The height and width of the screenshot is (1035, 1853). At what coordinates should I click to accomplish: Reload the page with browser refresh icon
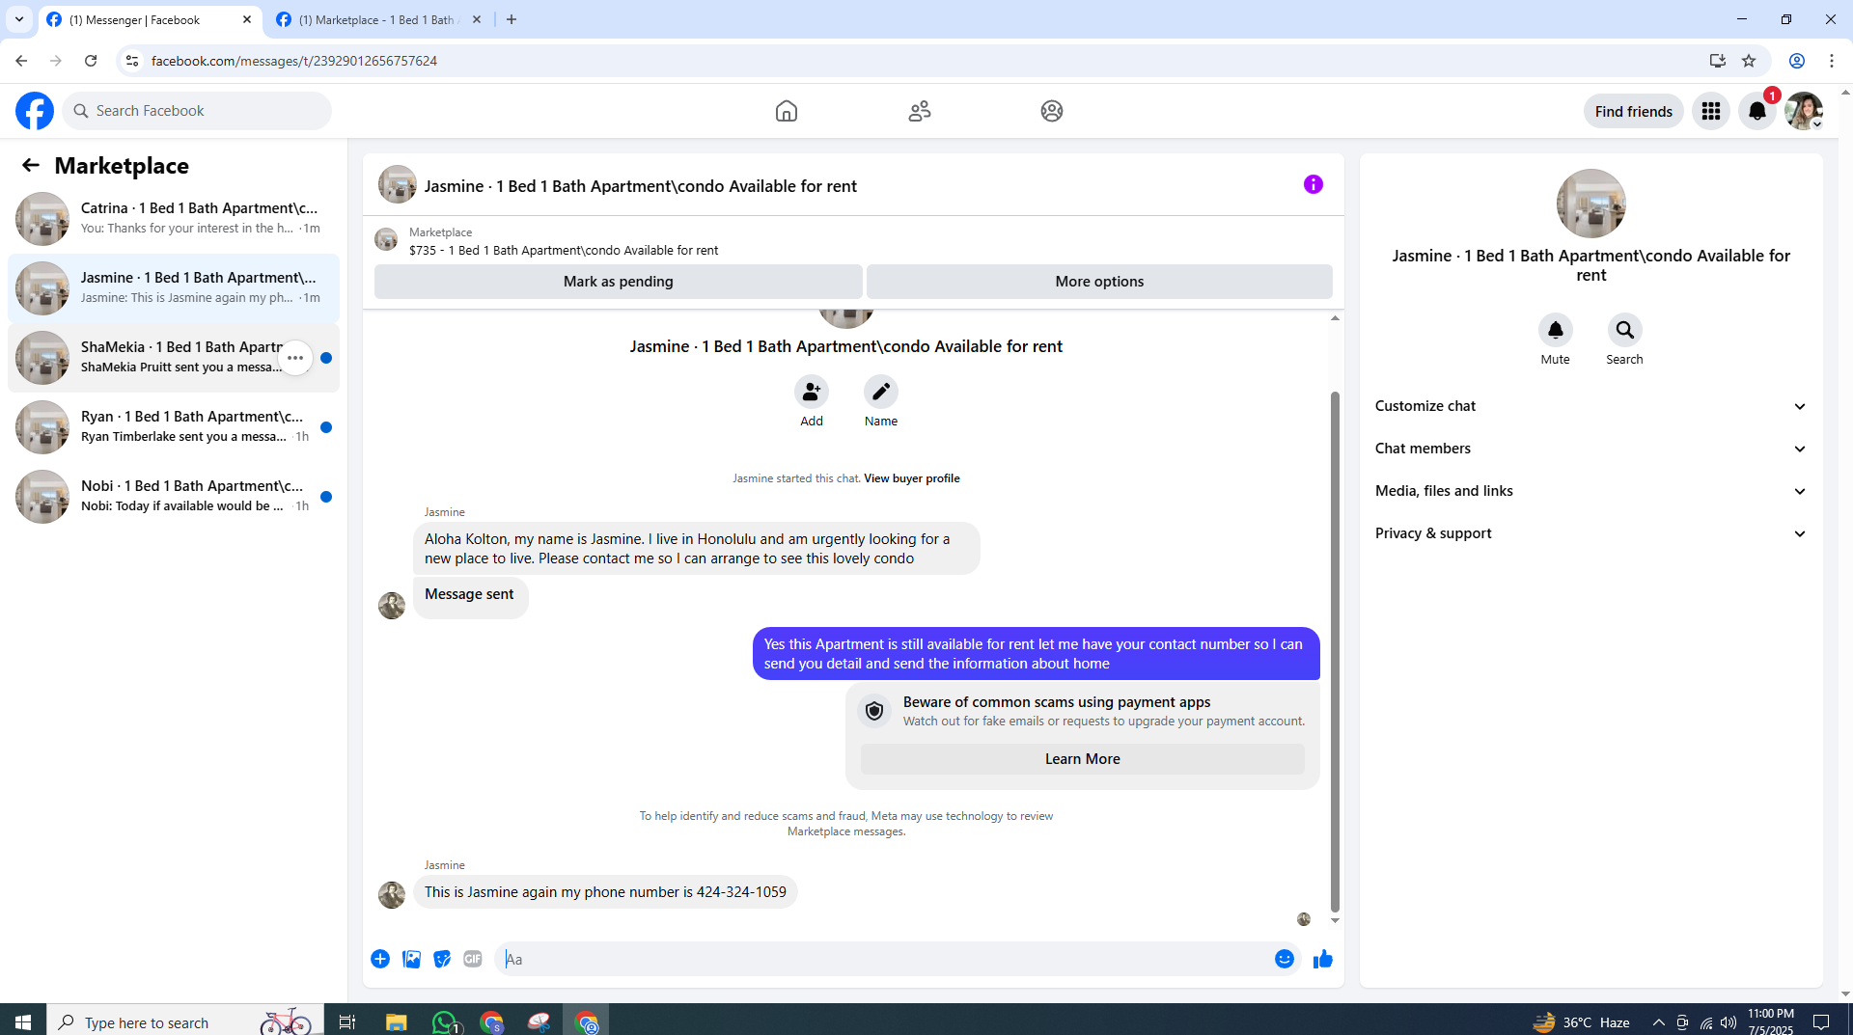tap(91, 61)
